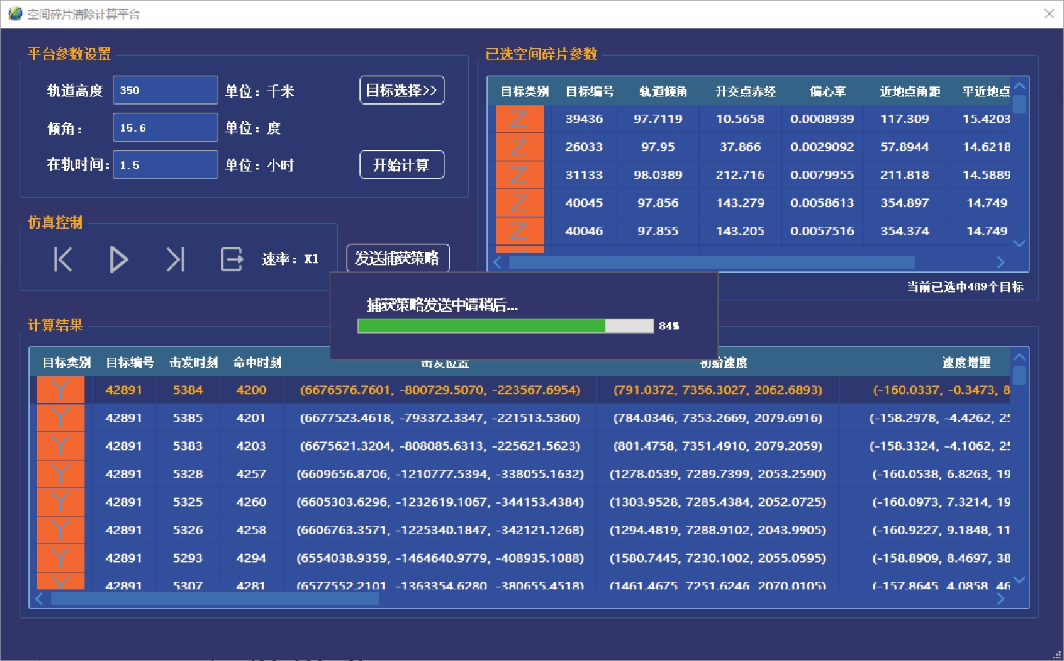
Task: Click the Y icon in row with 5293
Action: pos(61,558)
